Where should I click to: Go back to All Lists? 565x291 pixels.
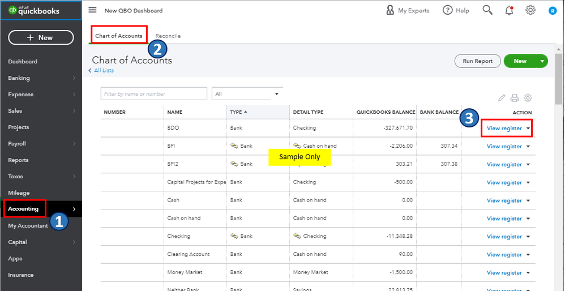pos(101,71)
